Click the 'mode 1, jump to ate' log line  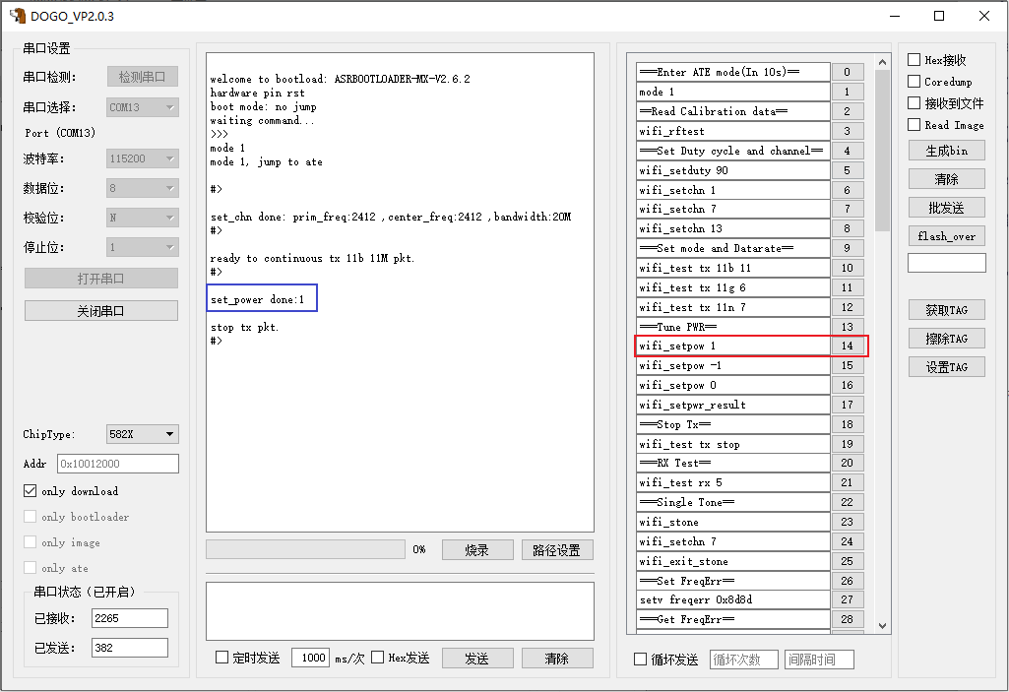click(267, 161)
